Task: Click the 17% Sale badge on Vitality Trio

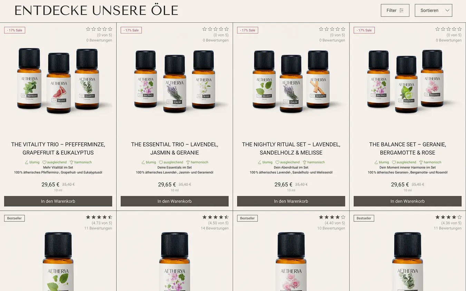Action: coord(14,30)
